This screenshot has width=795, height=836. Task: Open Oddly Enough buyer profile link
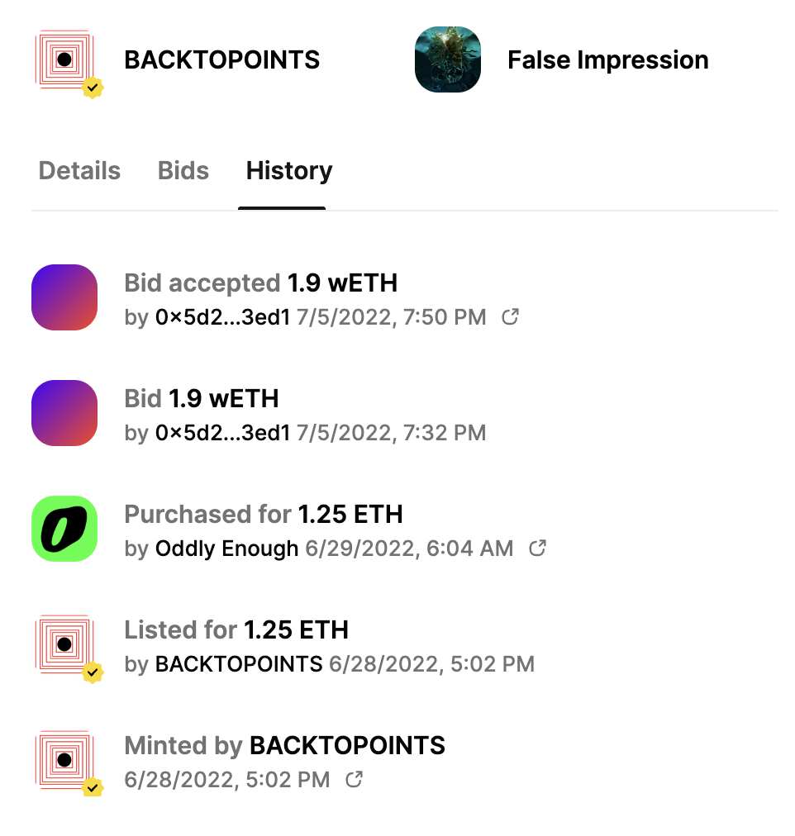(226, 549)
